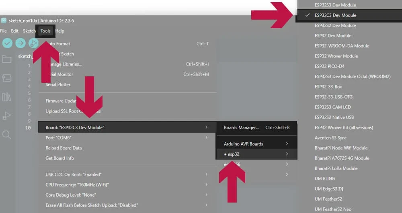Screen dimensions: 402x213
Task: Select Manage Libraries menu entry
Action: 127,64
